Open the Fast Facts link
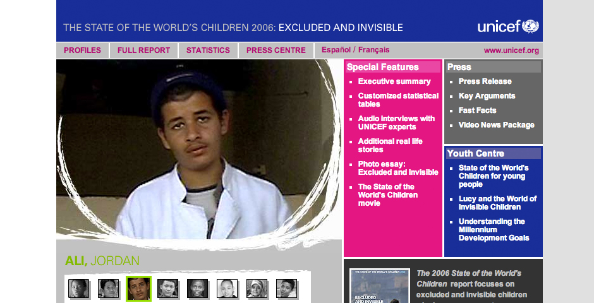This screenshot has height=303, width=594. tap(477, 110)
